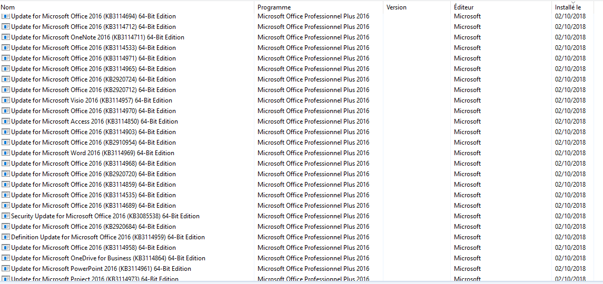Viewport: 603px width, 284px height.
Task: Select the icon next to KB2920720
Action: [x=6, y=174]
